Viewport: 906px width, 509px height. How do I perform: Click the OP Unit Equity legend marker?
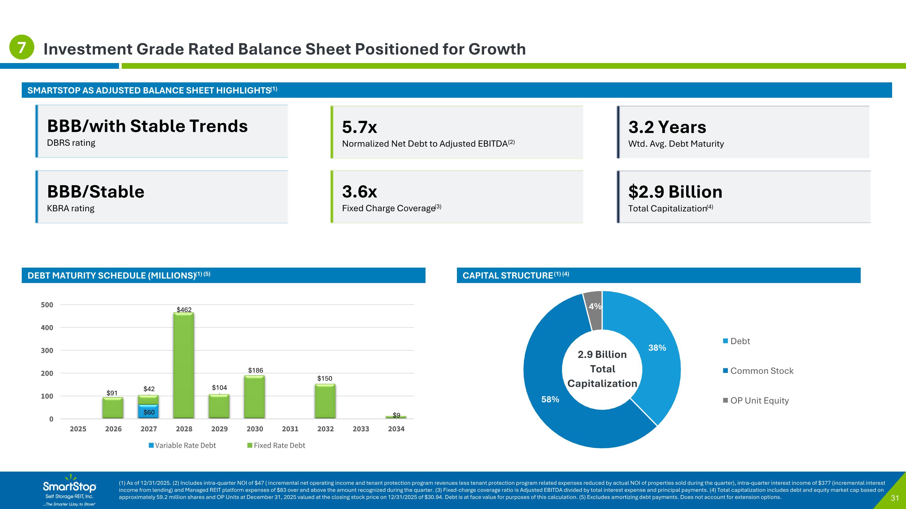click(x=725, y=400)
